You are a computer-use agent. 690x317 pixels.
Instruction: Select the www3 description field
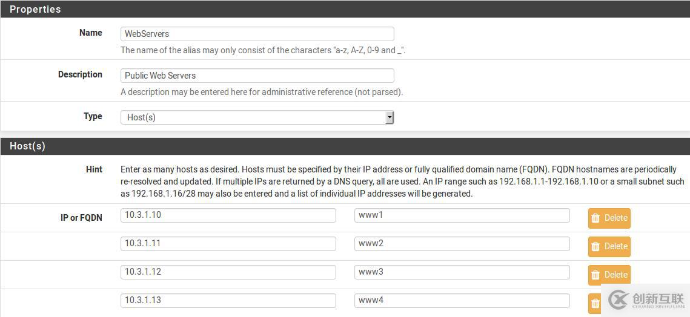[462, 272]
